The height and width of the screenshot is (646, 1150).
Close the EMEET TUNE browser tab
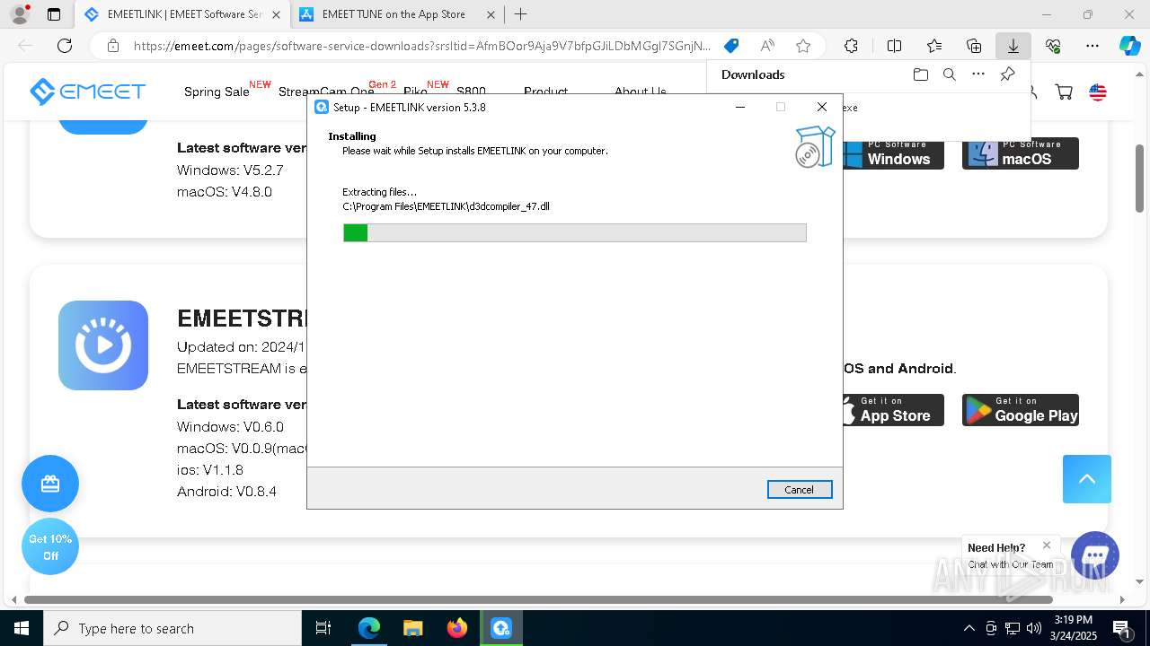(x=490, y=14)
